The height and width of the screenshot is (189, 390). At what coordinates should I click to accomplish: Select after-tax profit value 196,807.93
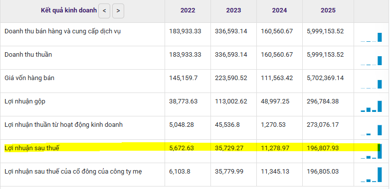323,148
